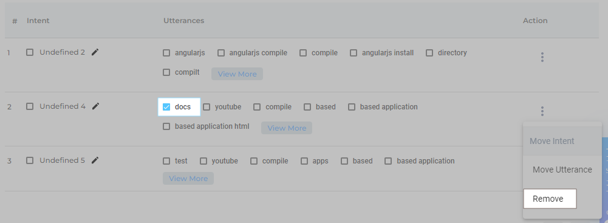Viewport: 608px width, 223px height.
Task: Select the Undefined 2 intent checkbox
Action: coord(30,52)
